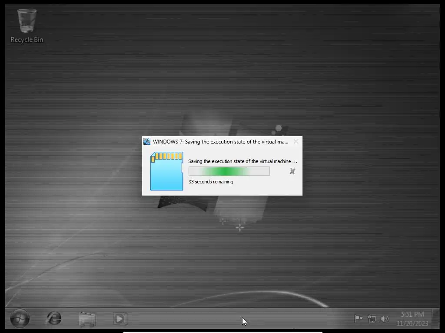Image resolution: width=445 pixels, height=333 pixels.
Task: Launch Internet Explorer from the taskbar
Action: 54,319
